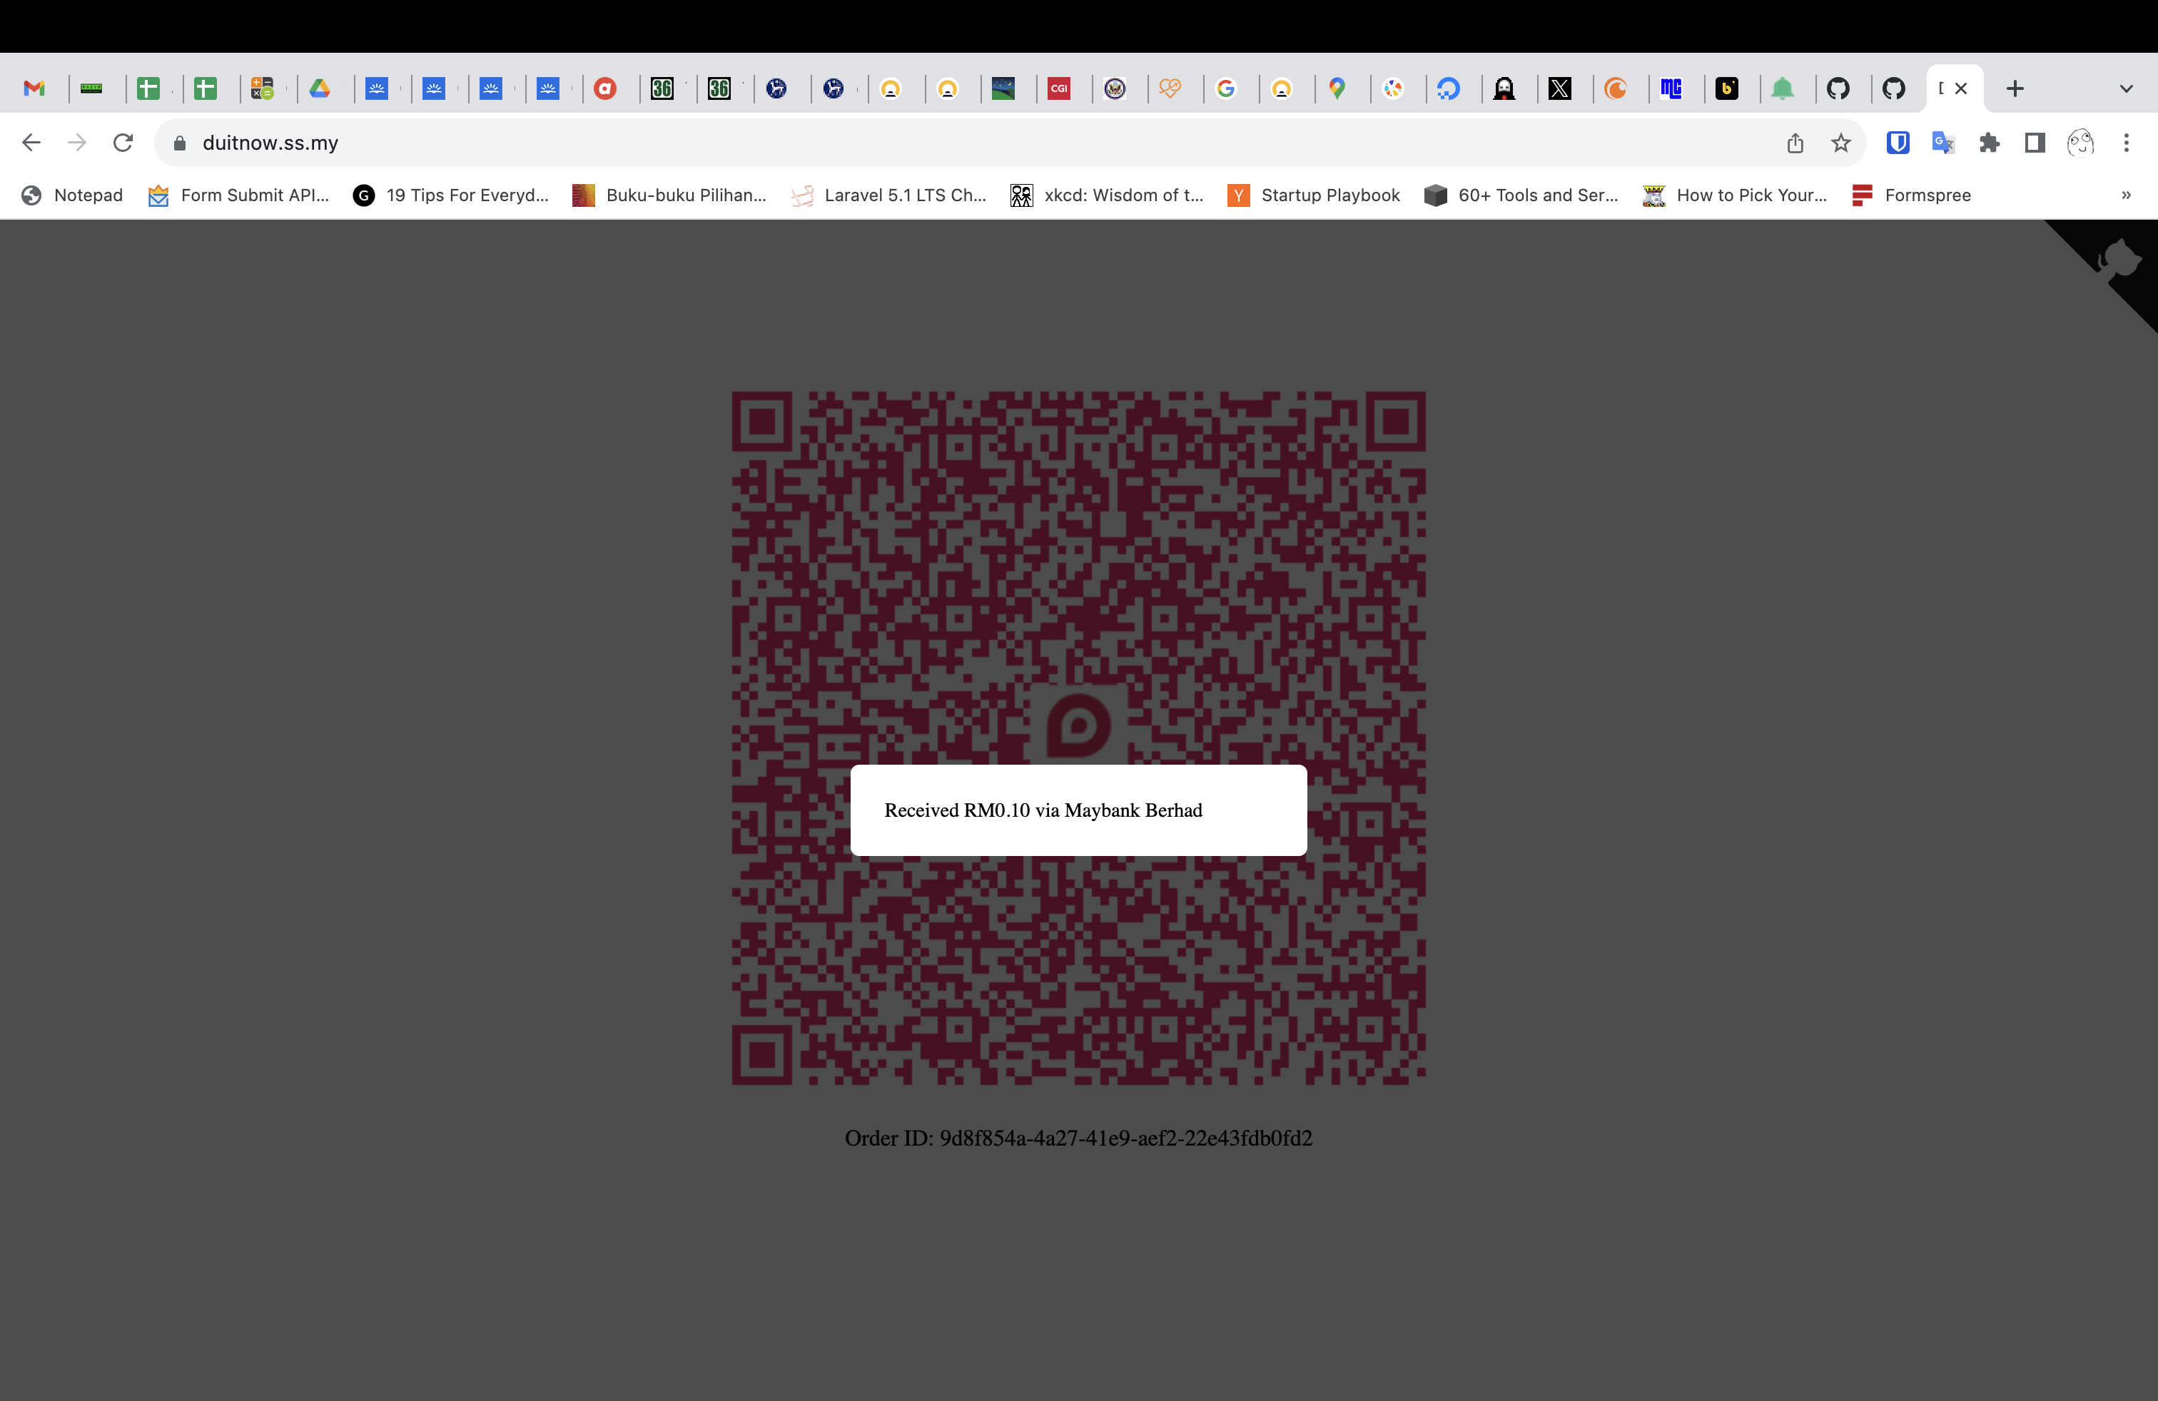Go forward to next page
This screenshot has height=1401, width=2158.
click(77, 142)
